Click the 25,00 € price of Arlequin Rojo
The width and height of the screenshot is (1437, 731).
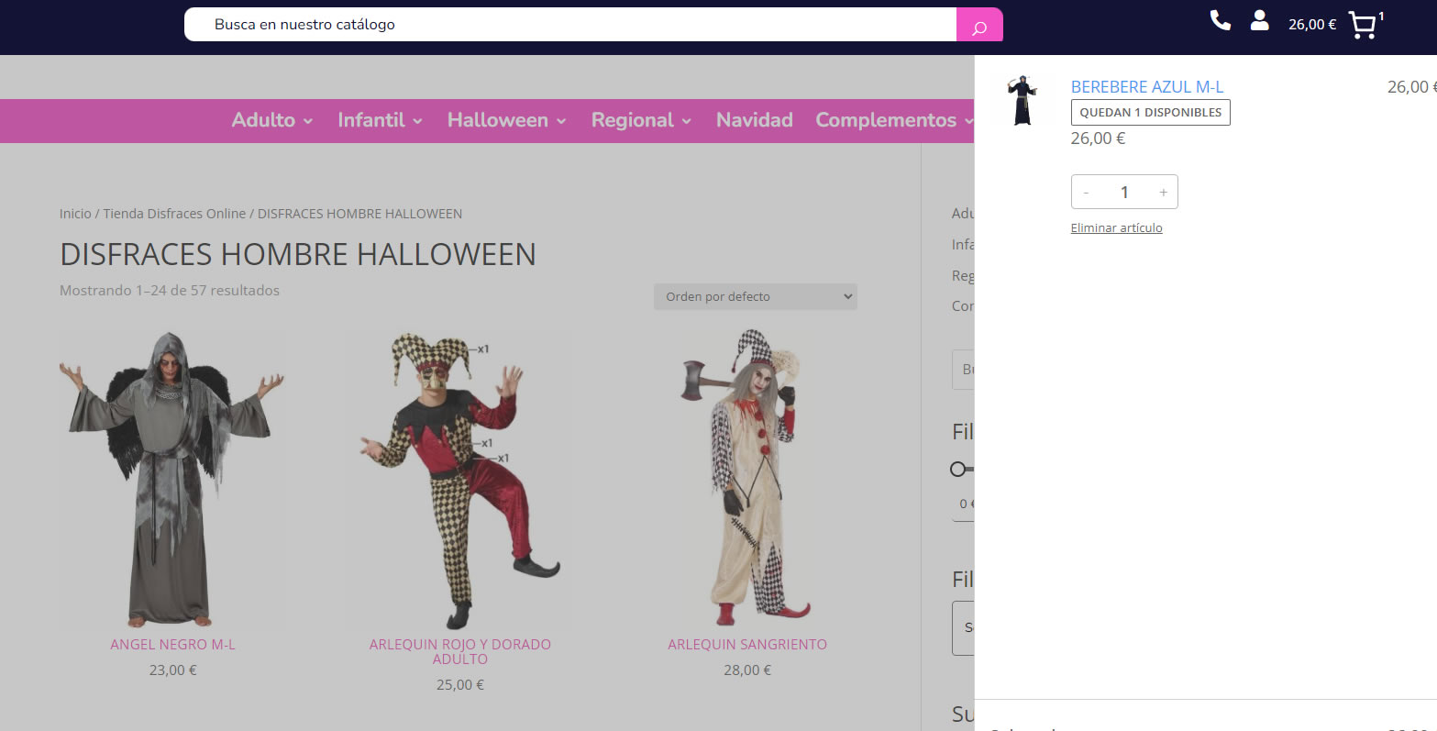(x=459, y=685)
